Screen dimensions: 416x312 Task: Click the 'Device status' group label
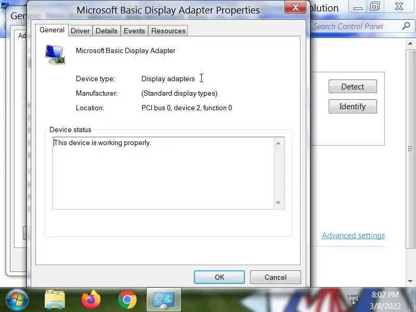(70, 129)
